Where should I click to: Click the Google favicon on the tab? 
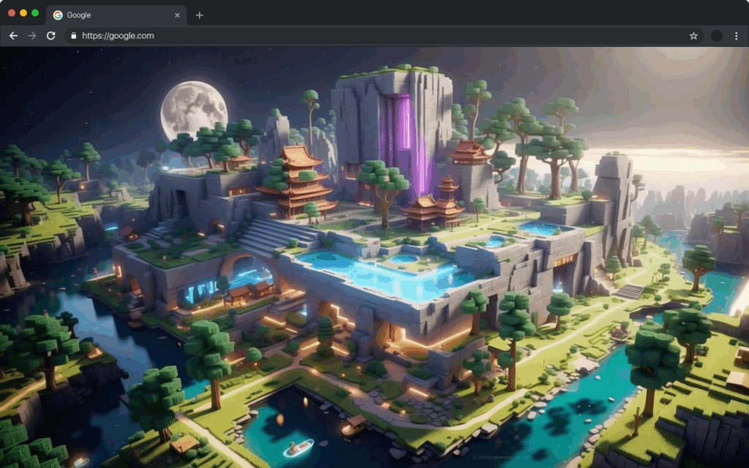59,15
